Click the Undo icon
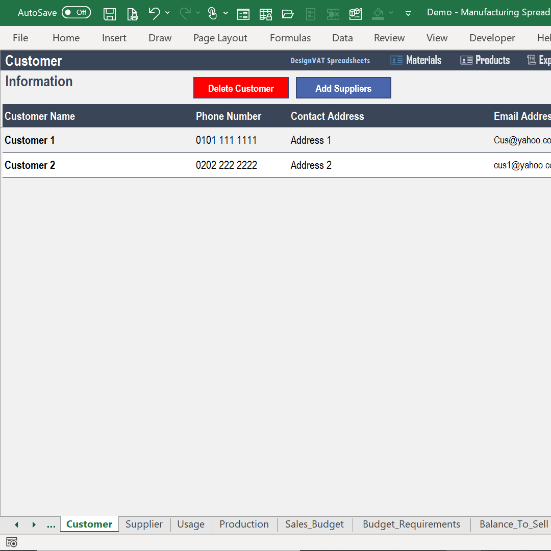This screenshot has height=551, width=551. pyautogui.click(x=155, y=13)
